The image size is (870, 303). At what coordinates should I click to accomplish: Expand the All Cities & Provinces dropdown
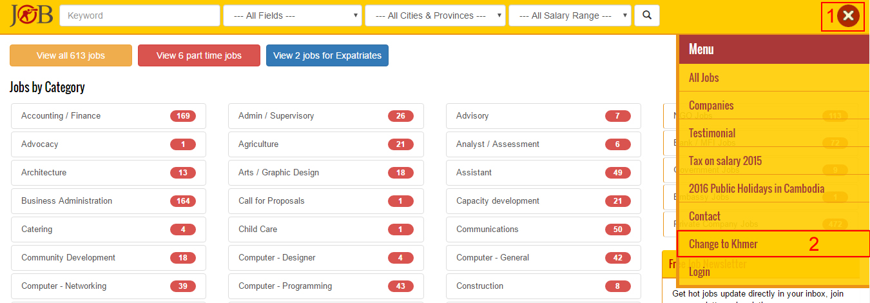coord(435,15)
